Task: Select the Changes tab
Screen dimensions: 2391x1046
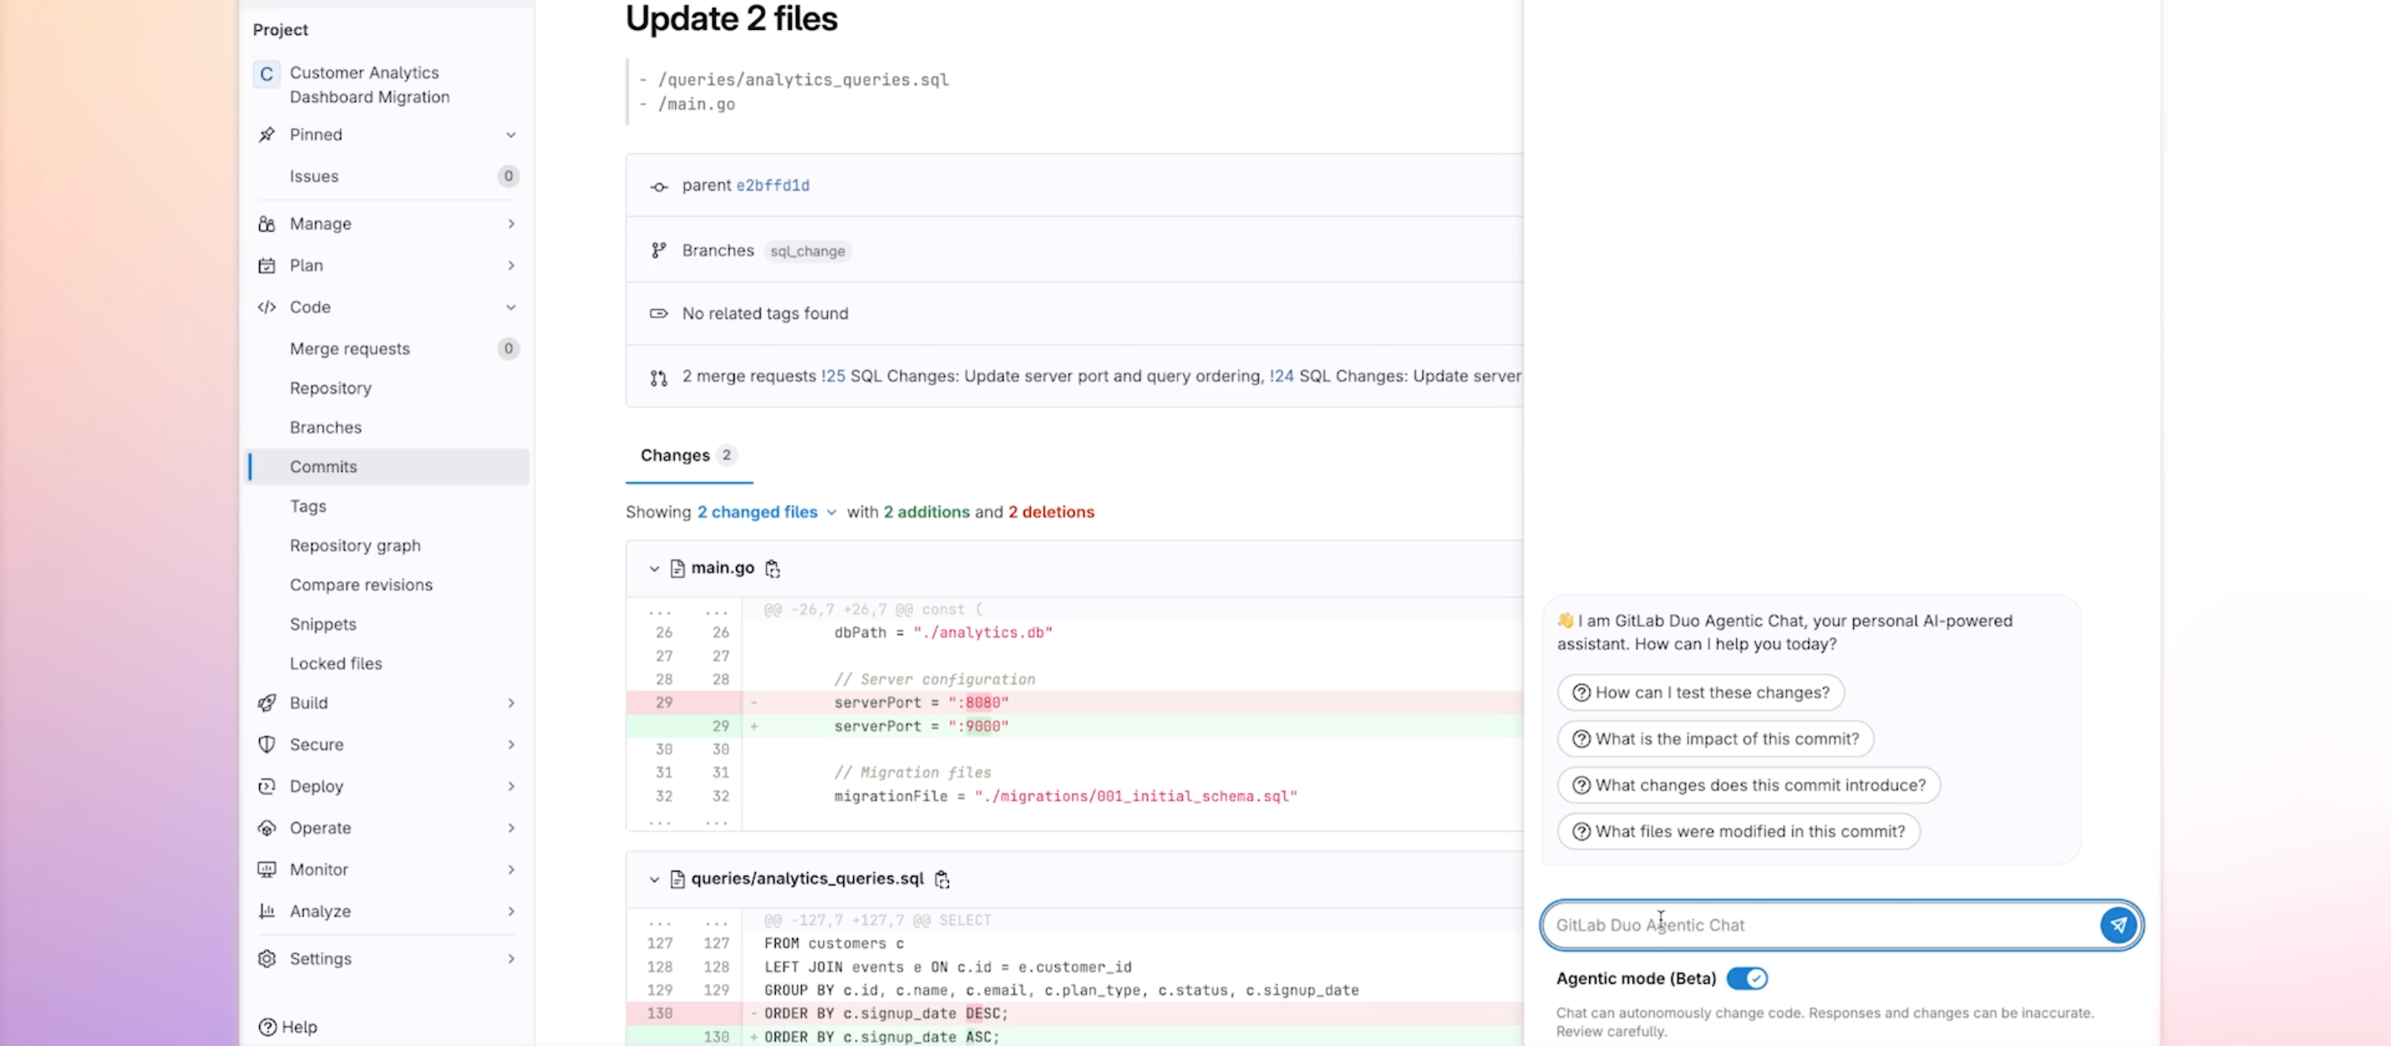Action: (x=689, y=455)
